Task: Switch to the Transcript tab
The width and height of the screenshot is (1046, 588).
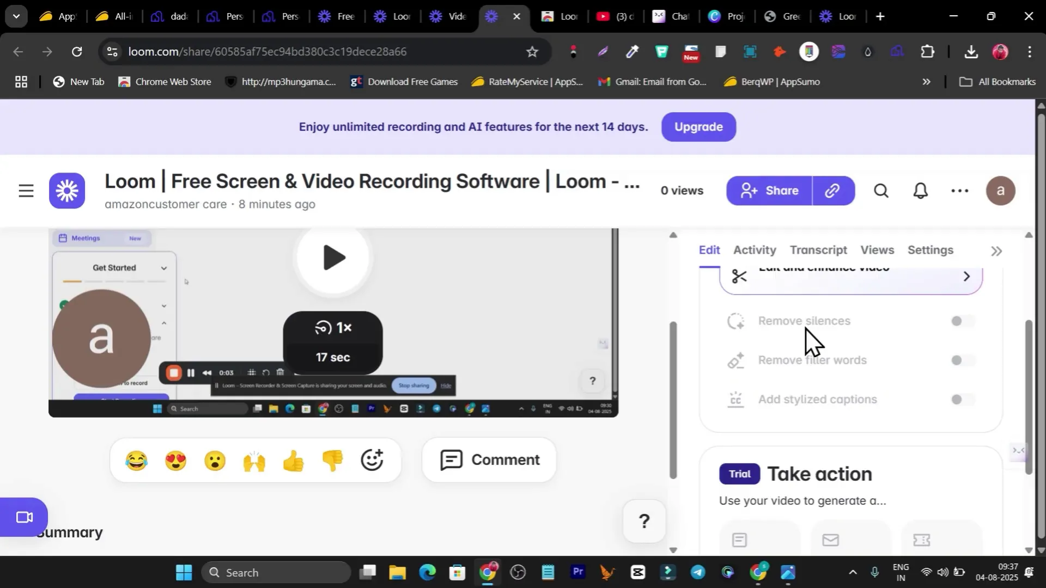Action: 818,250
